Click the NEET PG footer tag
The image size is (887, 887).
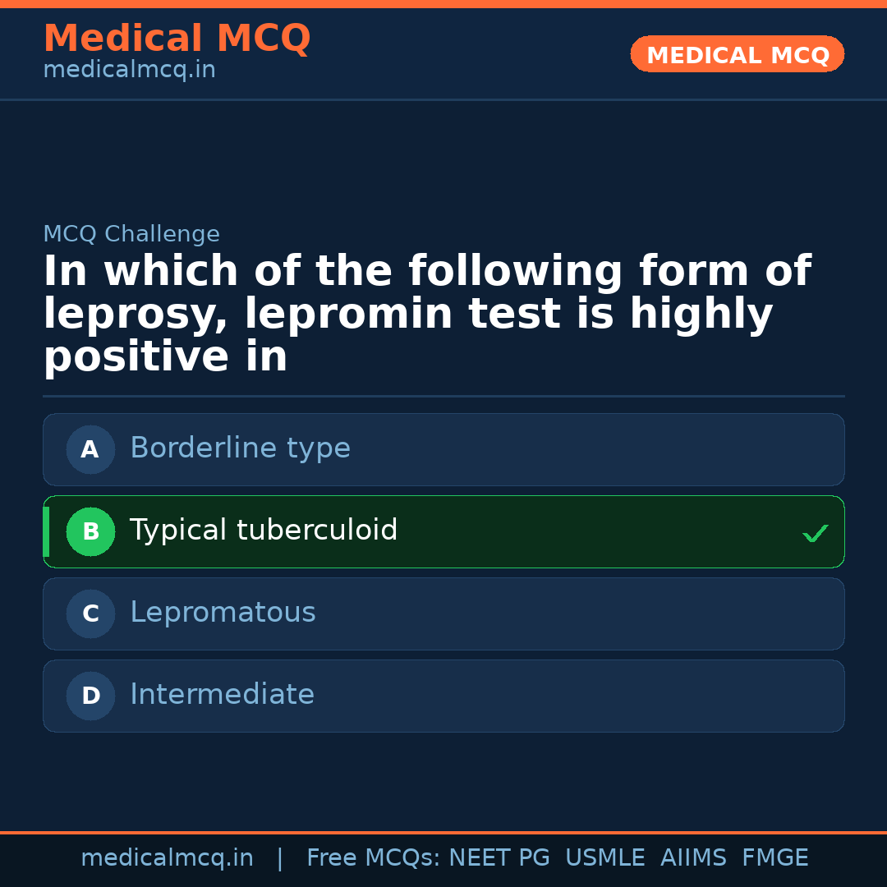coord(499,857)
